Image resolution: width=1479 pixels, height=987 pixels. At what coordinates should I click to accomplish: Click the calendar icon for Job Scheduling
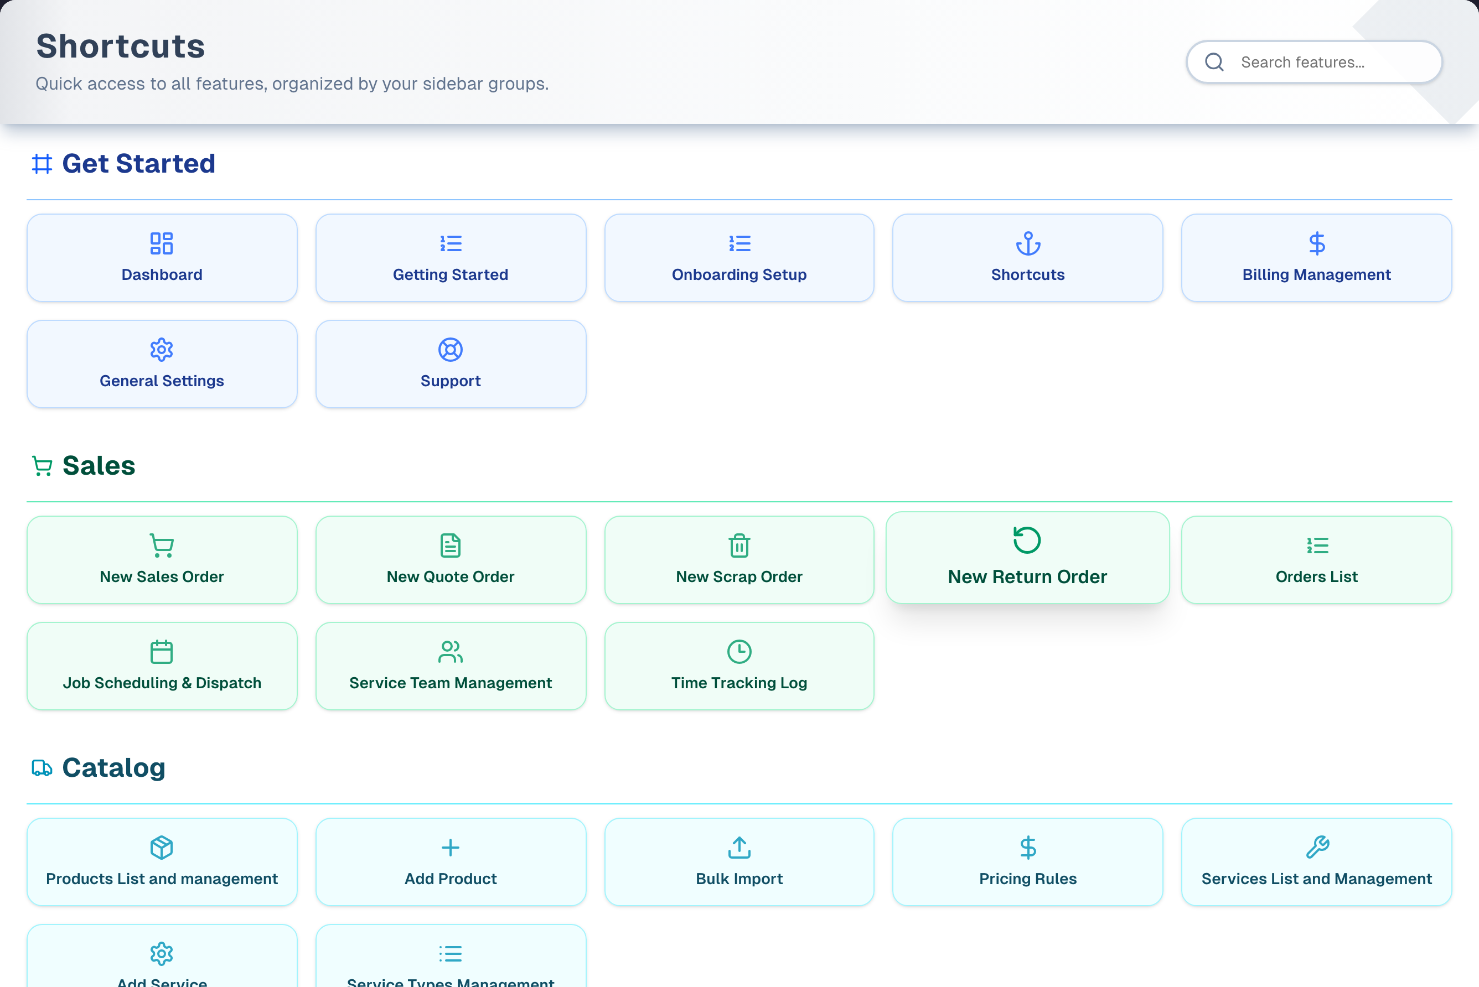click(162, 652)
